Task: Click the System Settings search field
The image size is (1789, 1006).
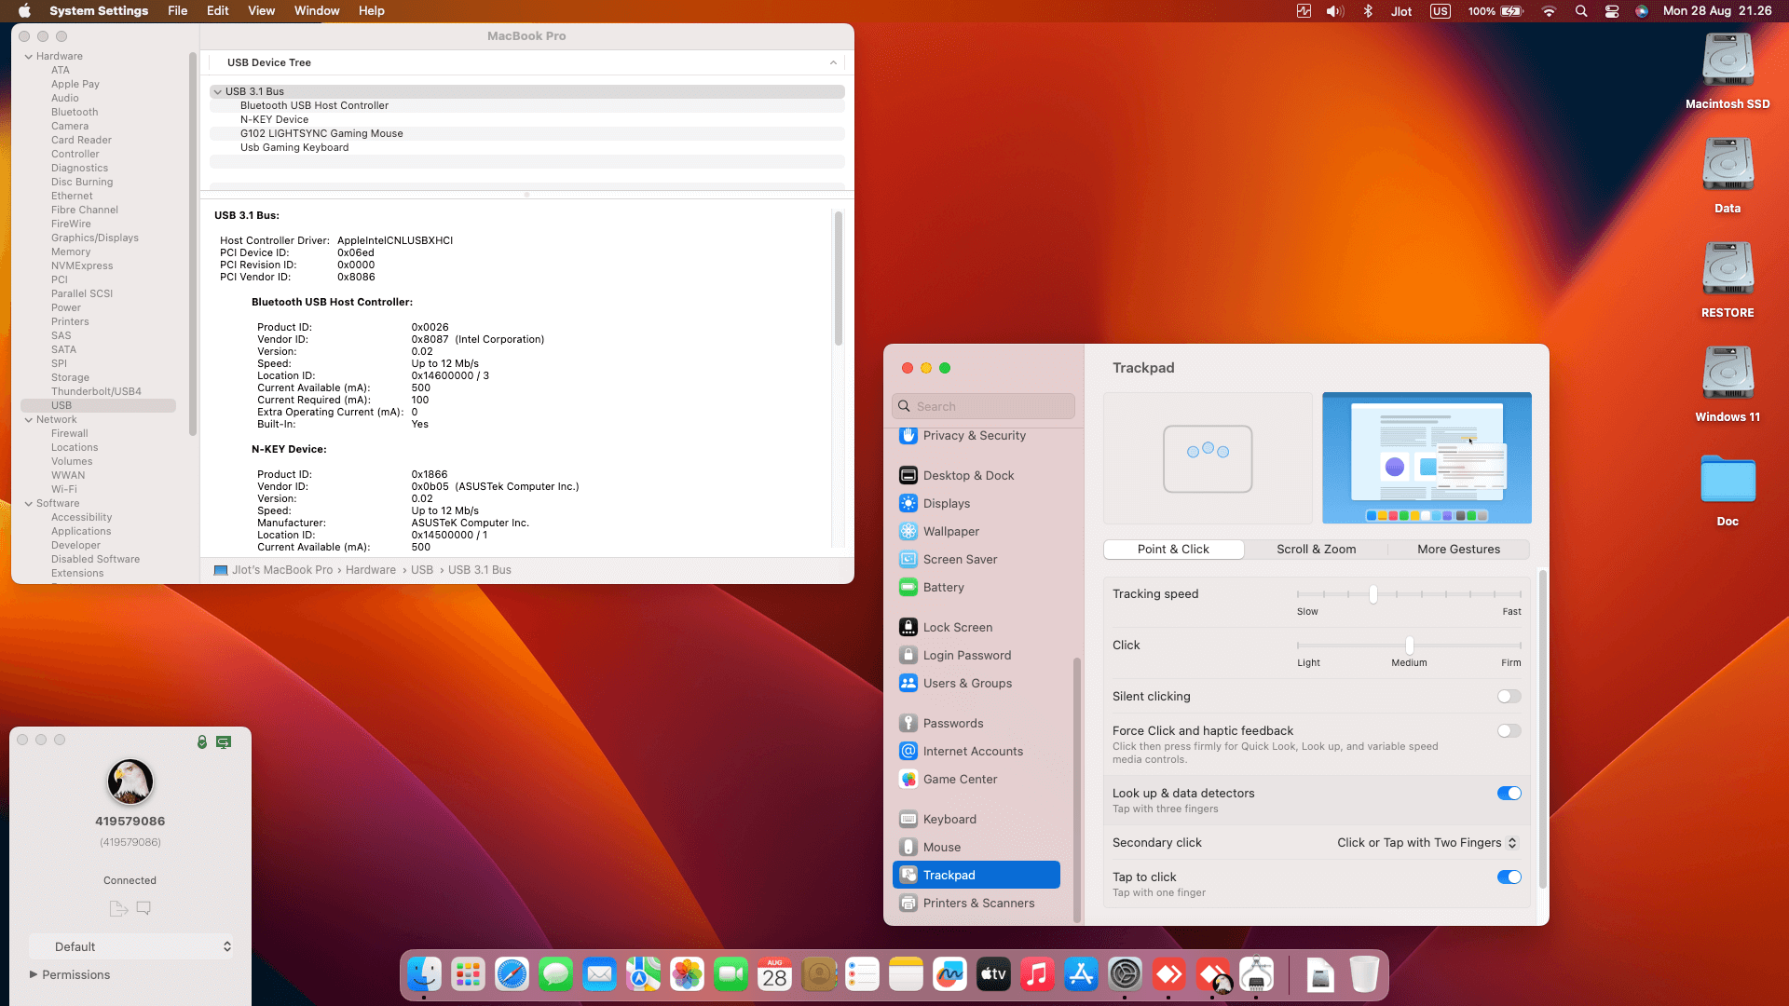Action: pos(983,405)
